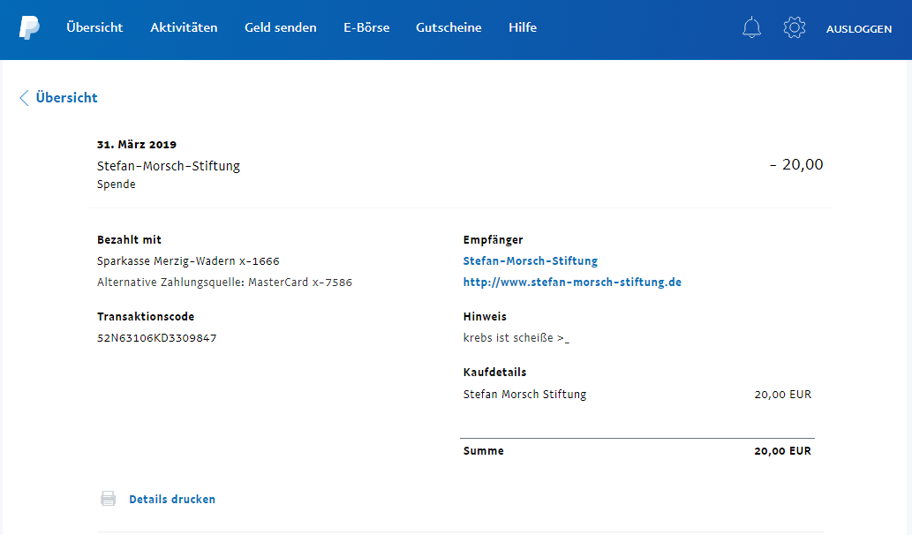Click the Spende label under the title
Viewport: 912px width, 535px height.
pos(117,185)
